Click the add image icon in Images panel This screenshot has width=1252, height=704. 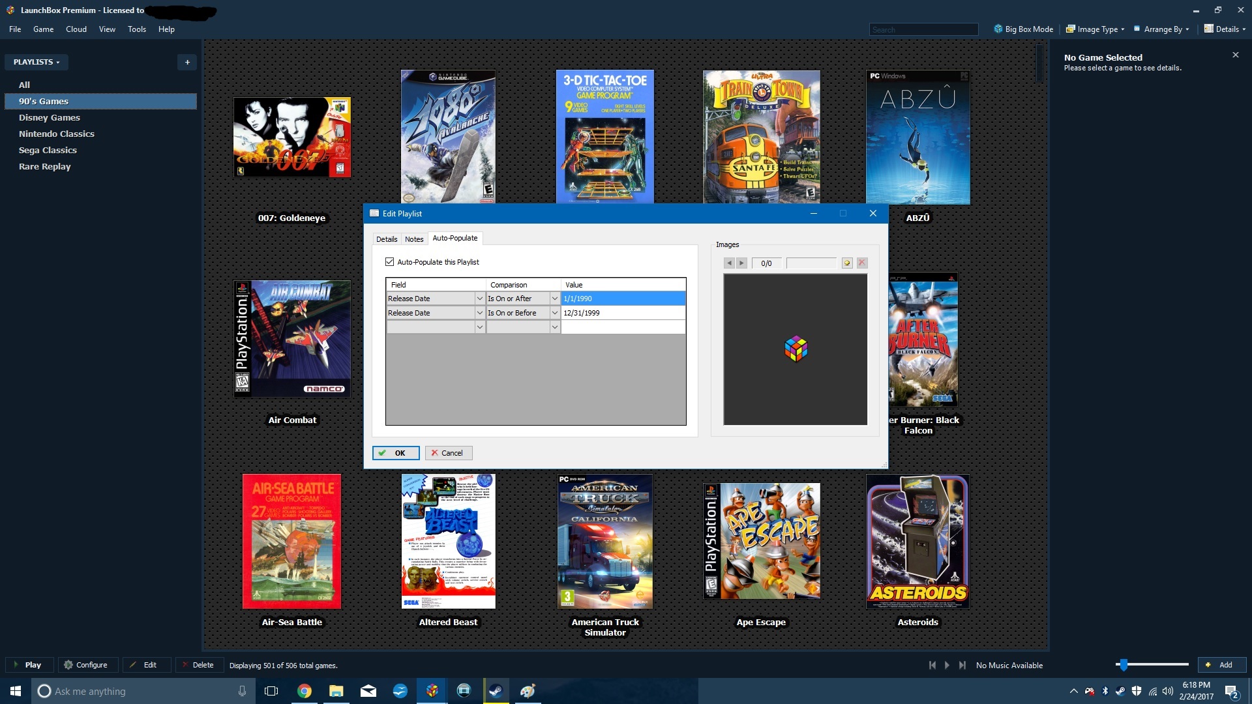pos(847,263)
